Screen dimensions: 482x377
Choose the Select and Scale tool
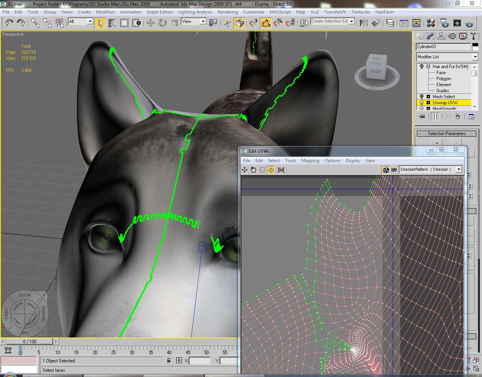175,23
